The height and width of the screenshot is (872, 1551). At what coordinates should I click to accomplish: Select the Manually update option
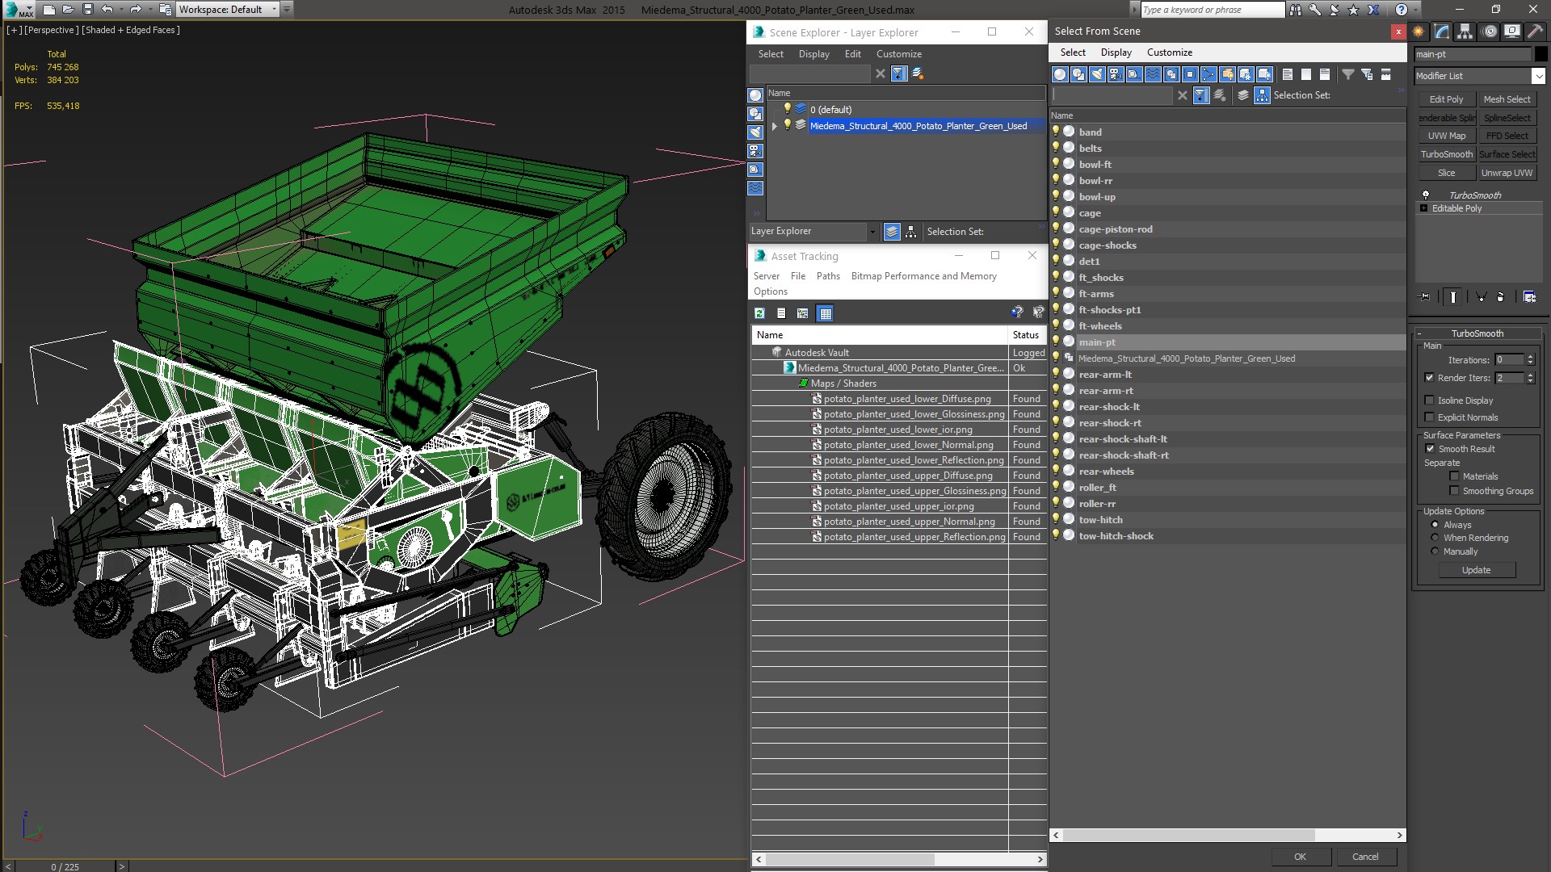(1435, 551)
